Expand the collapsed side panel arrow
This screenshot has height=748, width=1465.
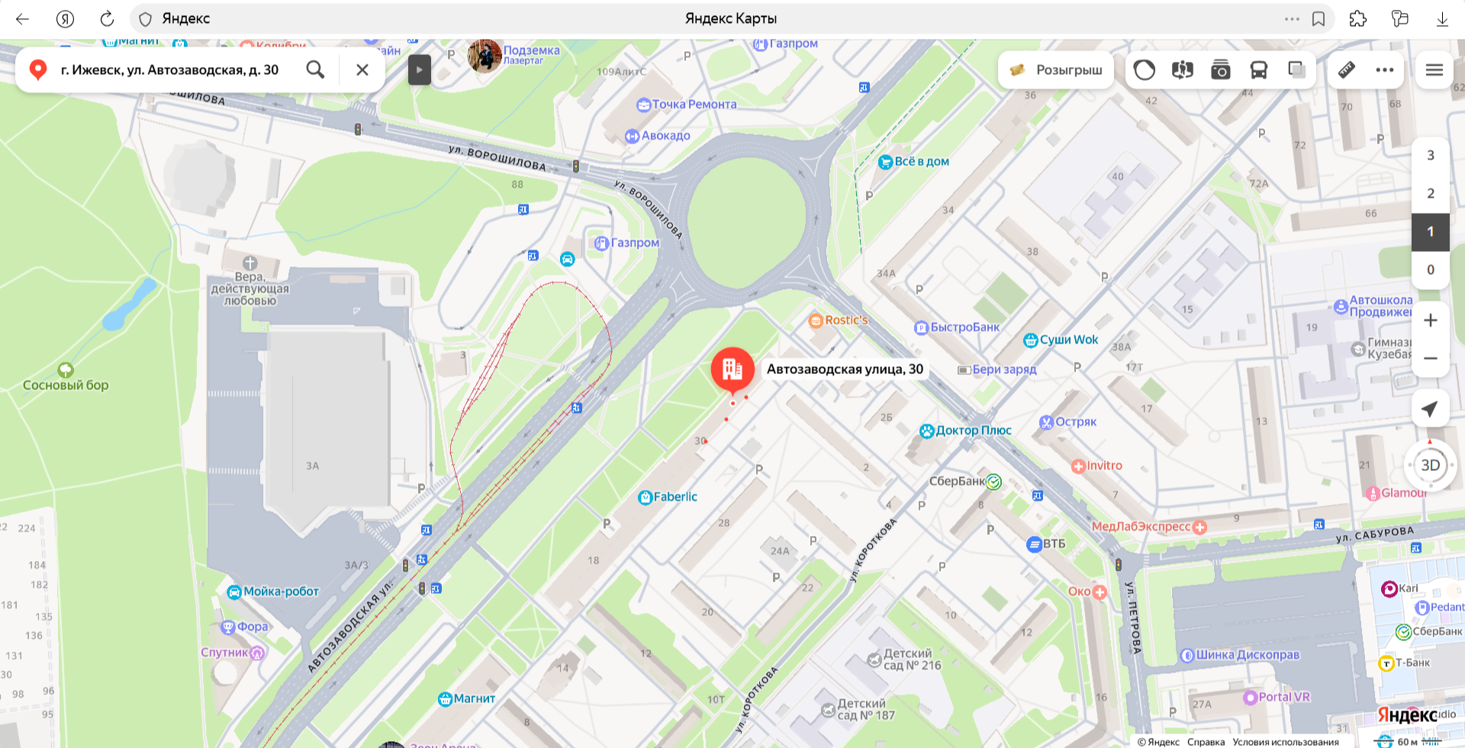(419, 69)
